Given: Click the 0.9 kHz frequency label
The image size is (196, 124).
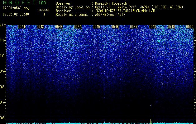Looking at the screenshot, I should (x=3, y=71).
